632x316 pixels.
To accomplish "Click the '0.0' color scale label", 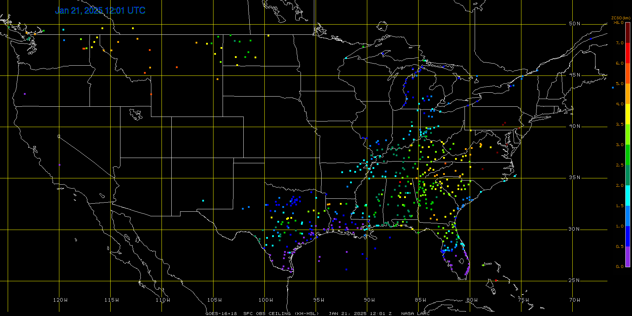I will pos(620,266).
